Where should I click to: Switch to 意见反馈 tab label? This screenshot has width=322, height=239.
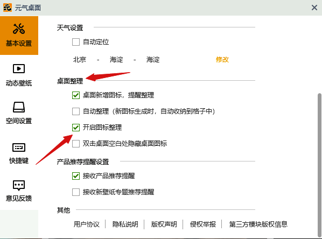pyautogui.click(x=19, y=198)
